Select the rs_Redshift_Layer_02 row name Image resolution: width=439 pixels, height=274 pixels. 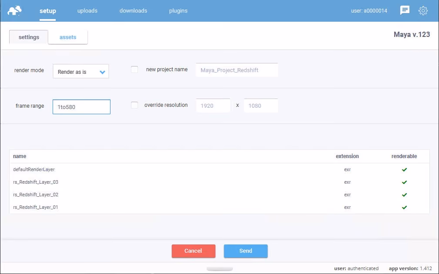click(x=36, y=195)
